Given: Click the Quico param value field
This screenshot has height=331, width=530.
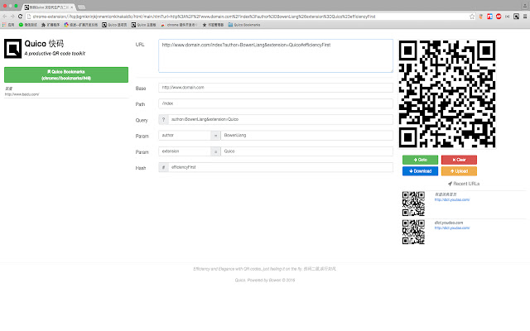Looking at the screenshot, I should pyautogui.click(x=307, y=151).
